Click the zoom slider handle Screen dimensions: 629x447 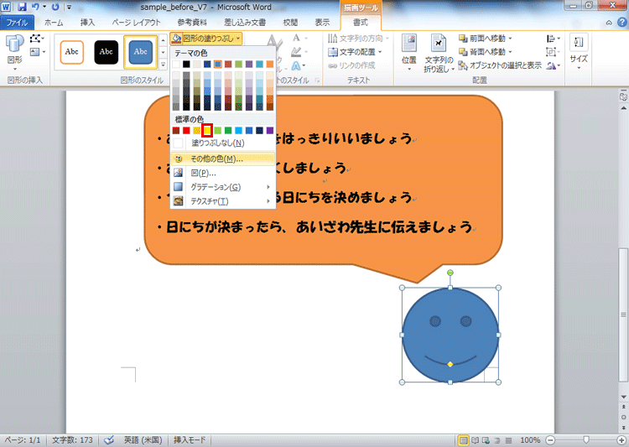click(x=586, y=440)
